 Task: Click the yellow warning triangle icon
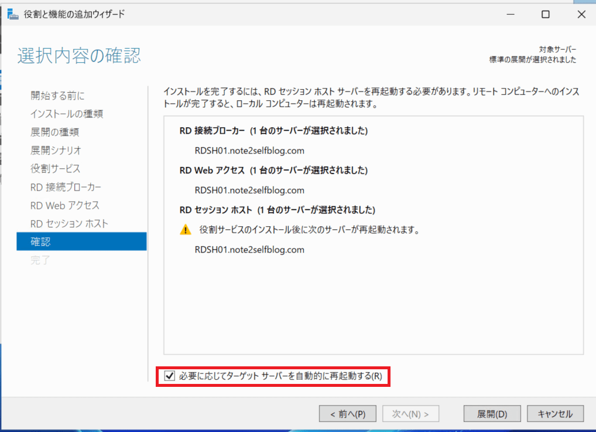coord(185,230)
